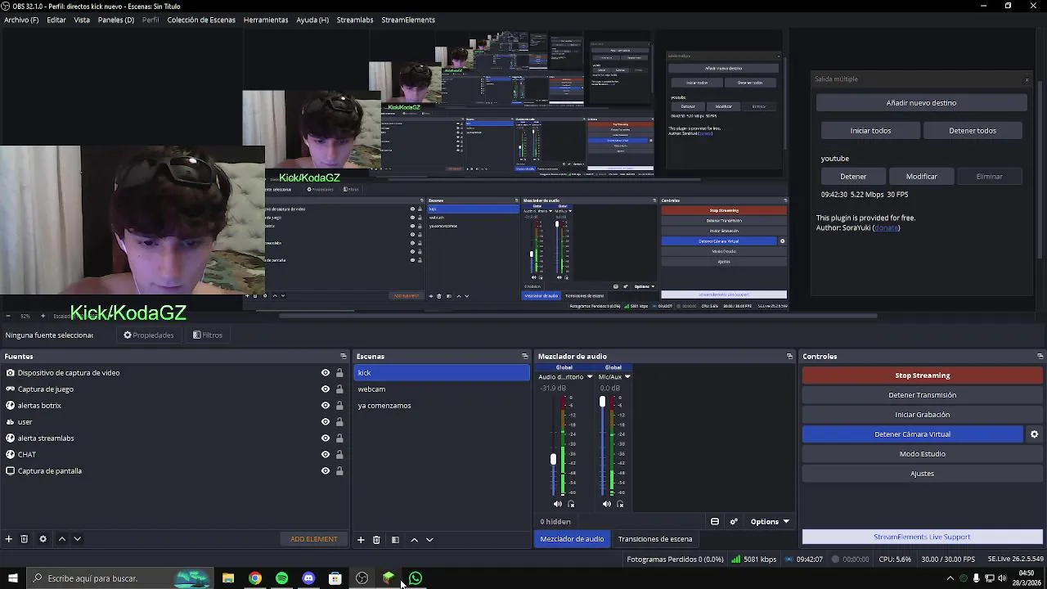Hide the Captura de juego source
The width and height of the screenshot is (1047, 589).
326,389
